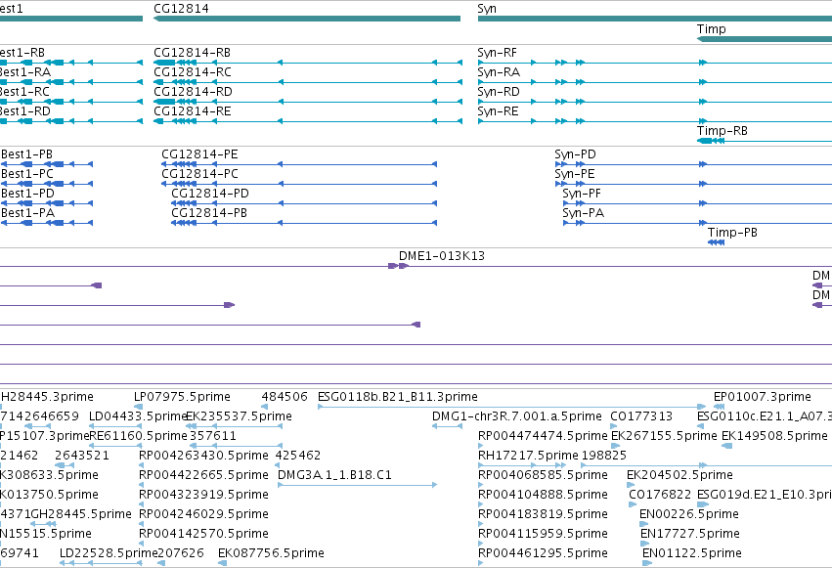The image size is (832, 568).
Task: Open the Syn-RD transcript label
Action: coord(499,92)
